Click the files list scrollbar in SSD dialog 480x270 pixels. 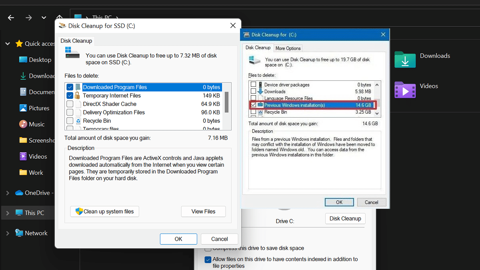(227, 102)
